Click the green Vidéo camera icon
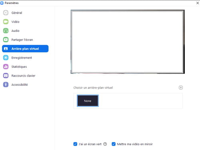This screenshot has width=200, height=150. click(6, 22)
